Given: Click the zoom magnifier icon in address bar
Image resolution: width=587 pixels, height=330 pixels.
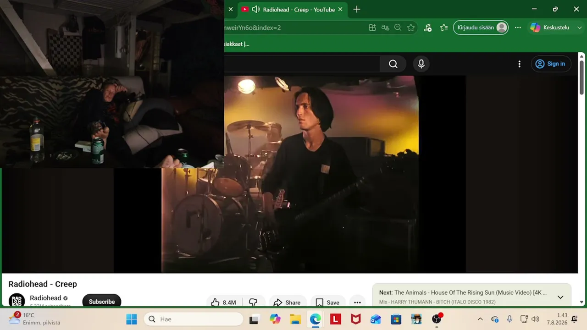Looking at the screenshot, I should [398, 27].
